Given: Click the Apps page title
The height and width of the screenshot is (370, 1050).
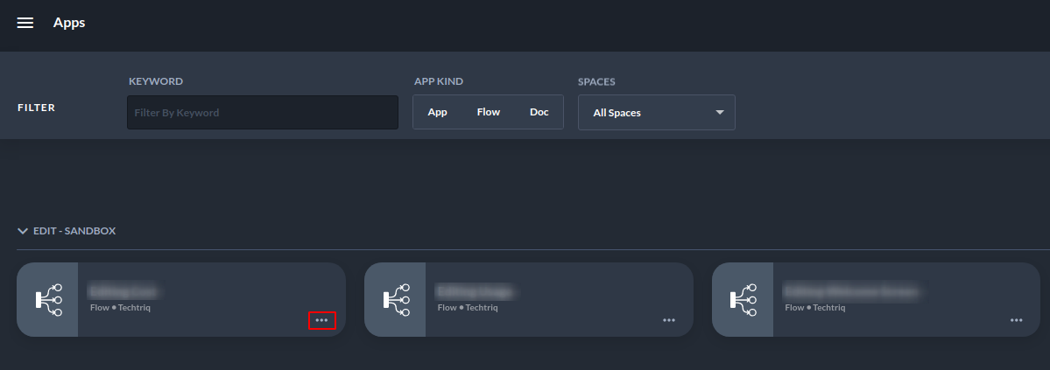Looking at the screenshot, I should (x=69, y=23).
